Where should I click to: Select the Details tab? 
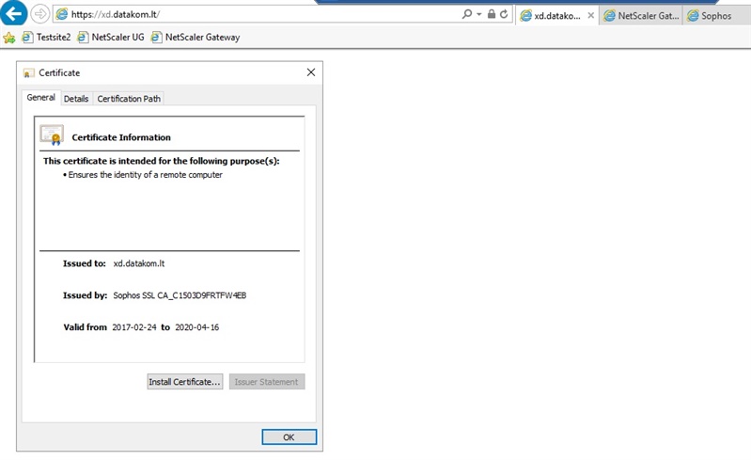[x=76, y=99]
